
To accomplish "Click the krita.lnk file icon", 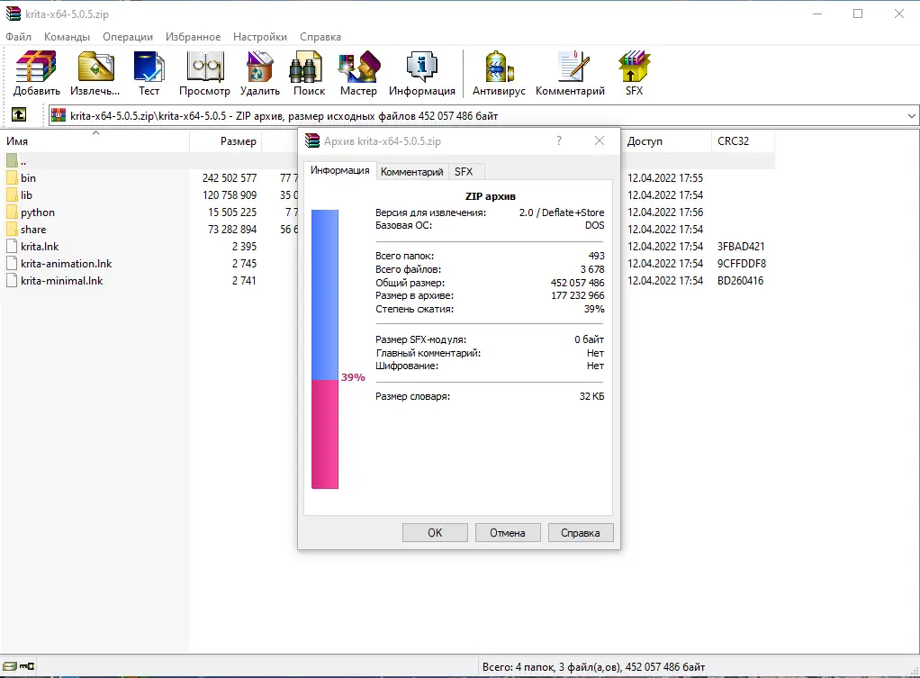I will pos(12,246).
